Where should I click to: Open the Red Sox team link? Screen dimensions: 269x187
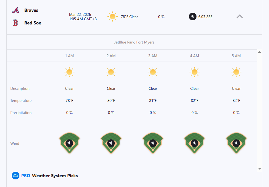tap(33, 23)
